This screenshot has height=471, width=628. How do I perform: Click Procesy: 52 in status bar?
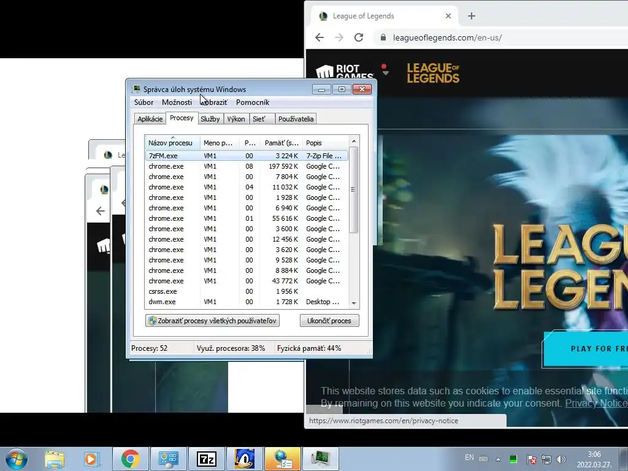[x=150, y=348]
